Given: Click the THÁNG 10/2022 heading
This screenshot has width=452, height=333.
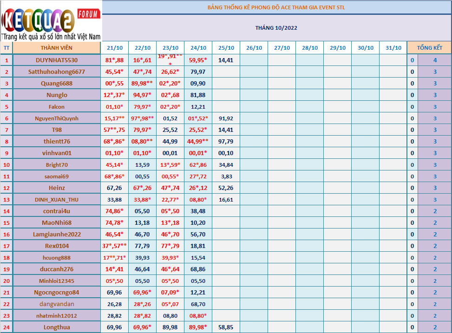Looking at the screenshot, I should [x=276, y=28].
